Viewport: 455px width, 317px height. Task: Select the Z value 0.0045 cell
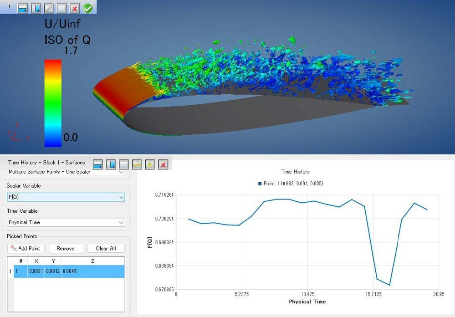click(93, 271)
